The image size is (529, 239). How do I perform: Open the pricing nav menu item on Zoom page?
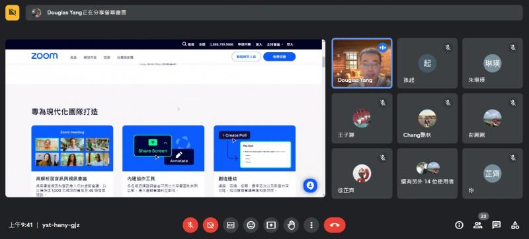(125, 57)
